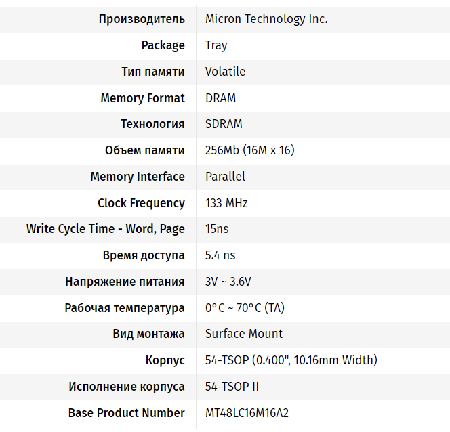450x432 pixels.
Task: Click the SDRAM technology value
Action: (x=224, y=124)
